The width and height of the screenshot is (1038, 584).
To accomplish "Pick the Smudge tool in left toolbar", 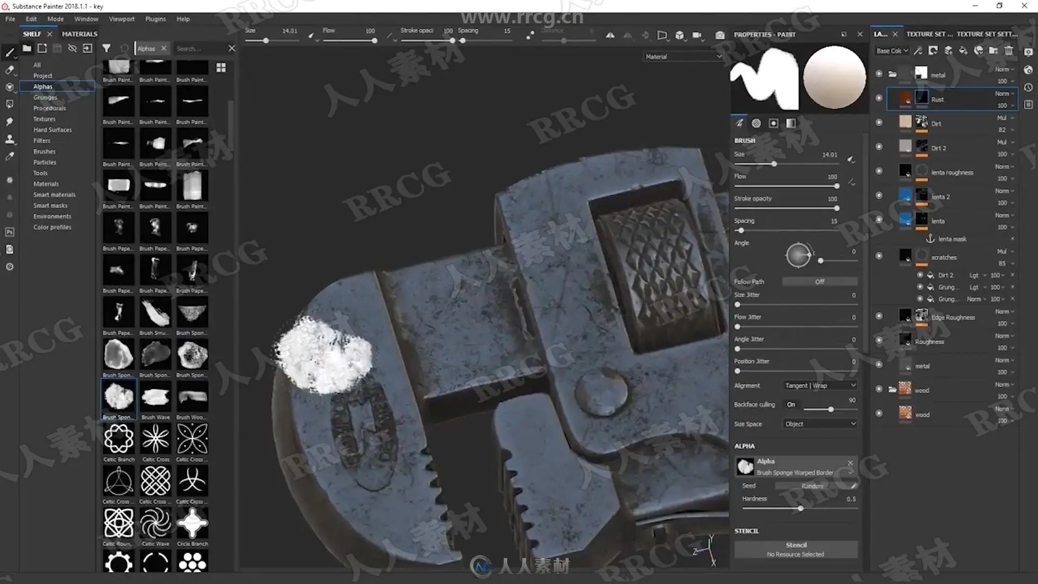I will pos(9,122).
